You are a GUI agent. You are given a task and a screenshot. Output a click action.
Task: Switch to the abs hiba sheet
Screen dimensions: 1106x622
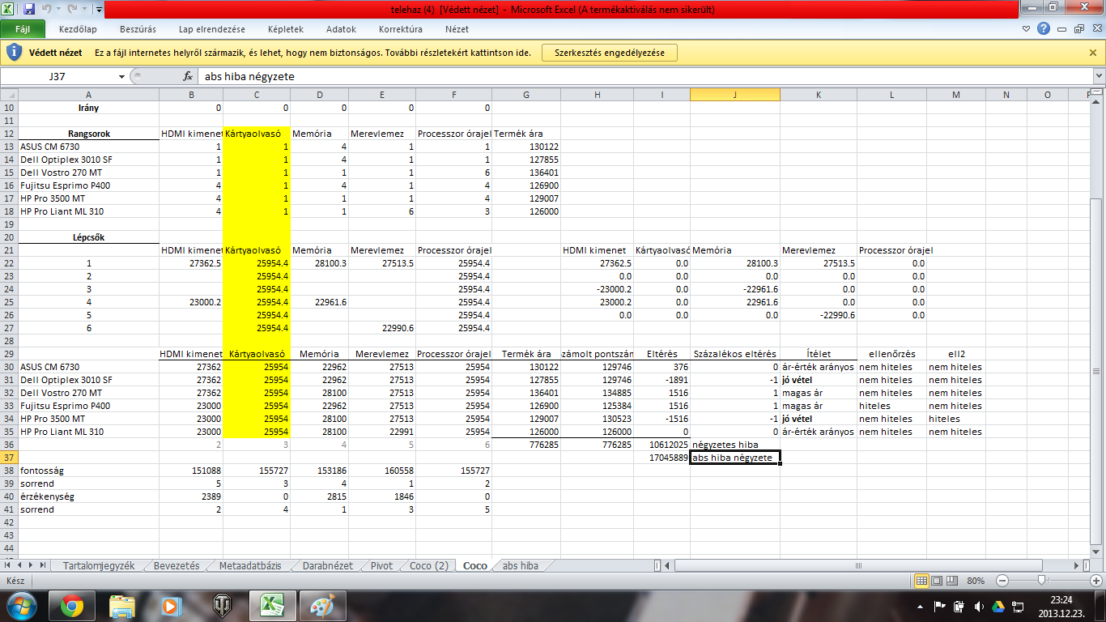click(x=521, y=565)
